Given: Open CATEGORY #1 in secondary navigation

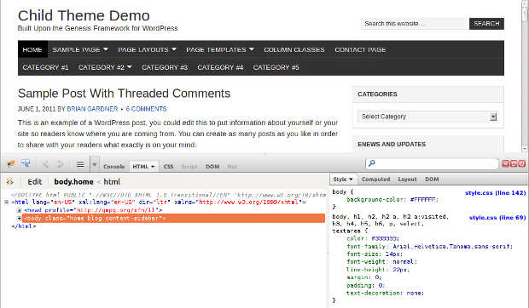Looking at the screenshot, I should [x=45, y=67].
